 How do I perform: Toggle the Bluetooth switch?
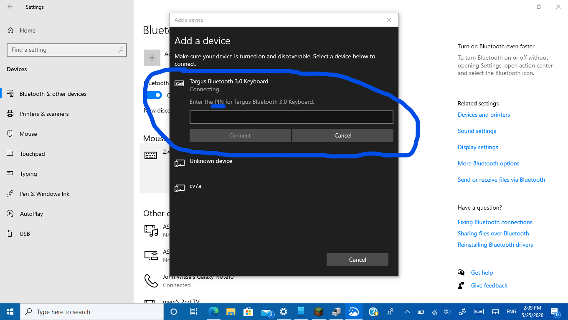click(x=153, y=95)
